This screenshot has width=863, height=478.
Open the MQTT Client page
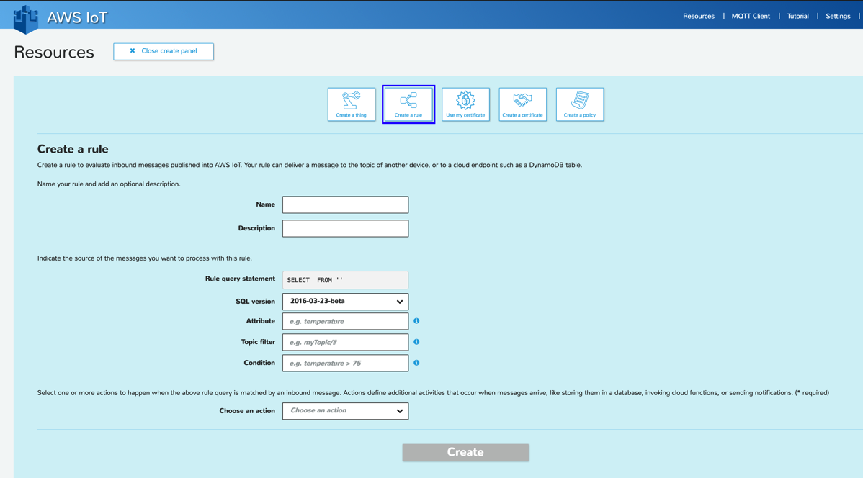pyautogui.click(x=751, y=16)
